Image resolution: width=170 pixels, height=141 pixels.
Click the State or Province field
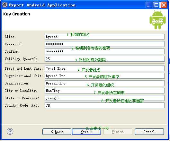point(105,98)
